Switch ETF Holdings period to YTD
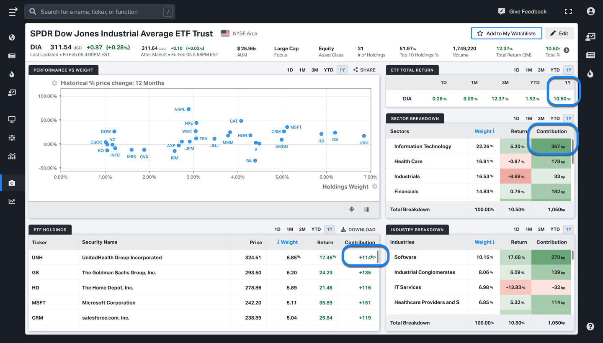 click(316, 229)
